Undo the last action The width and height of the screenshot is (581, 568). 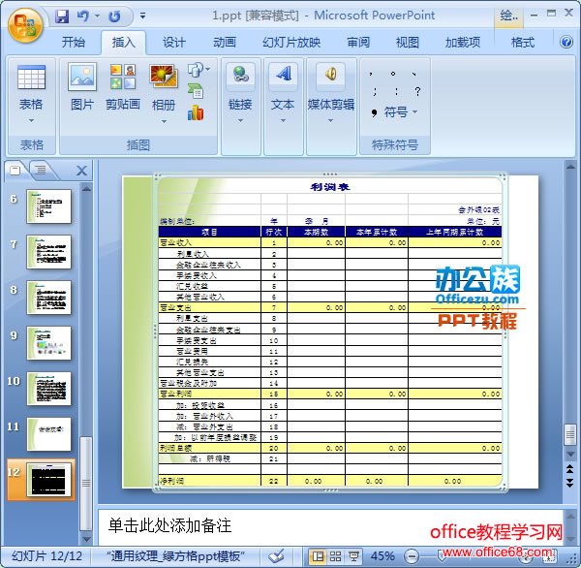pos(83,16)
